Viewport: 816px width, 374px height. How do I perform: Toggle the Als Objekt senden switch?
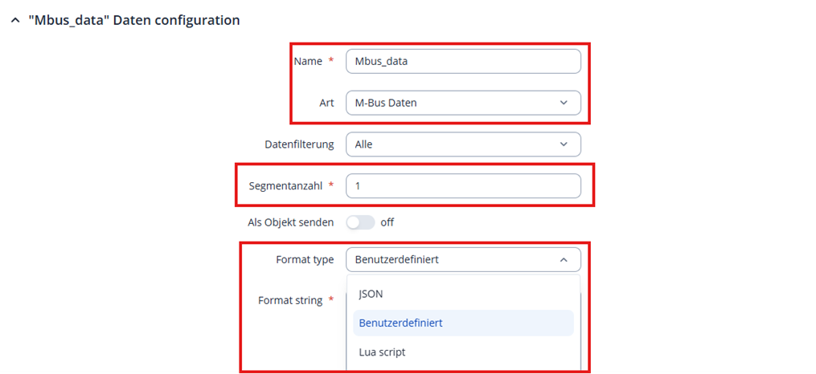point(360,222)
